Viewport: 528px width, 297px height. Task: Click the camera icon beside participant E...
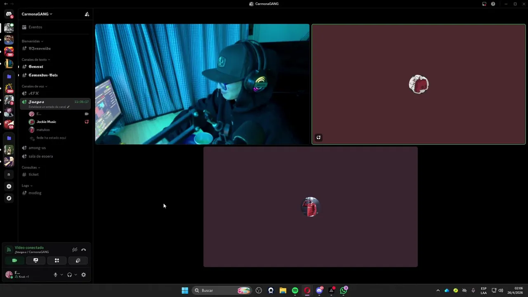[87, 114]
